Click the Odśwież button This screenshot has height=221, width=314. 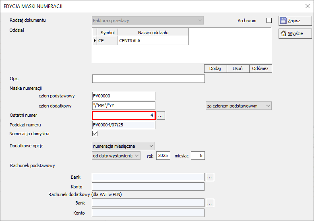[260, 68]
